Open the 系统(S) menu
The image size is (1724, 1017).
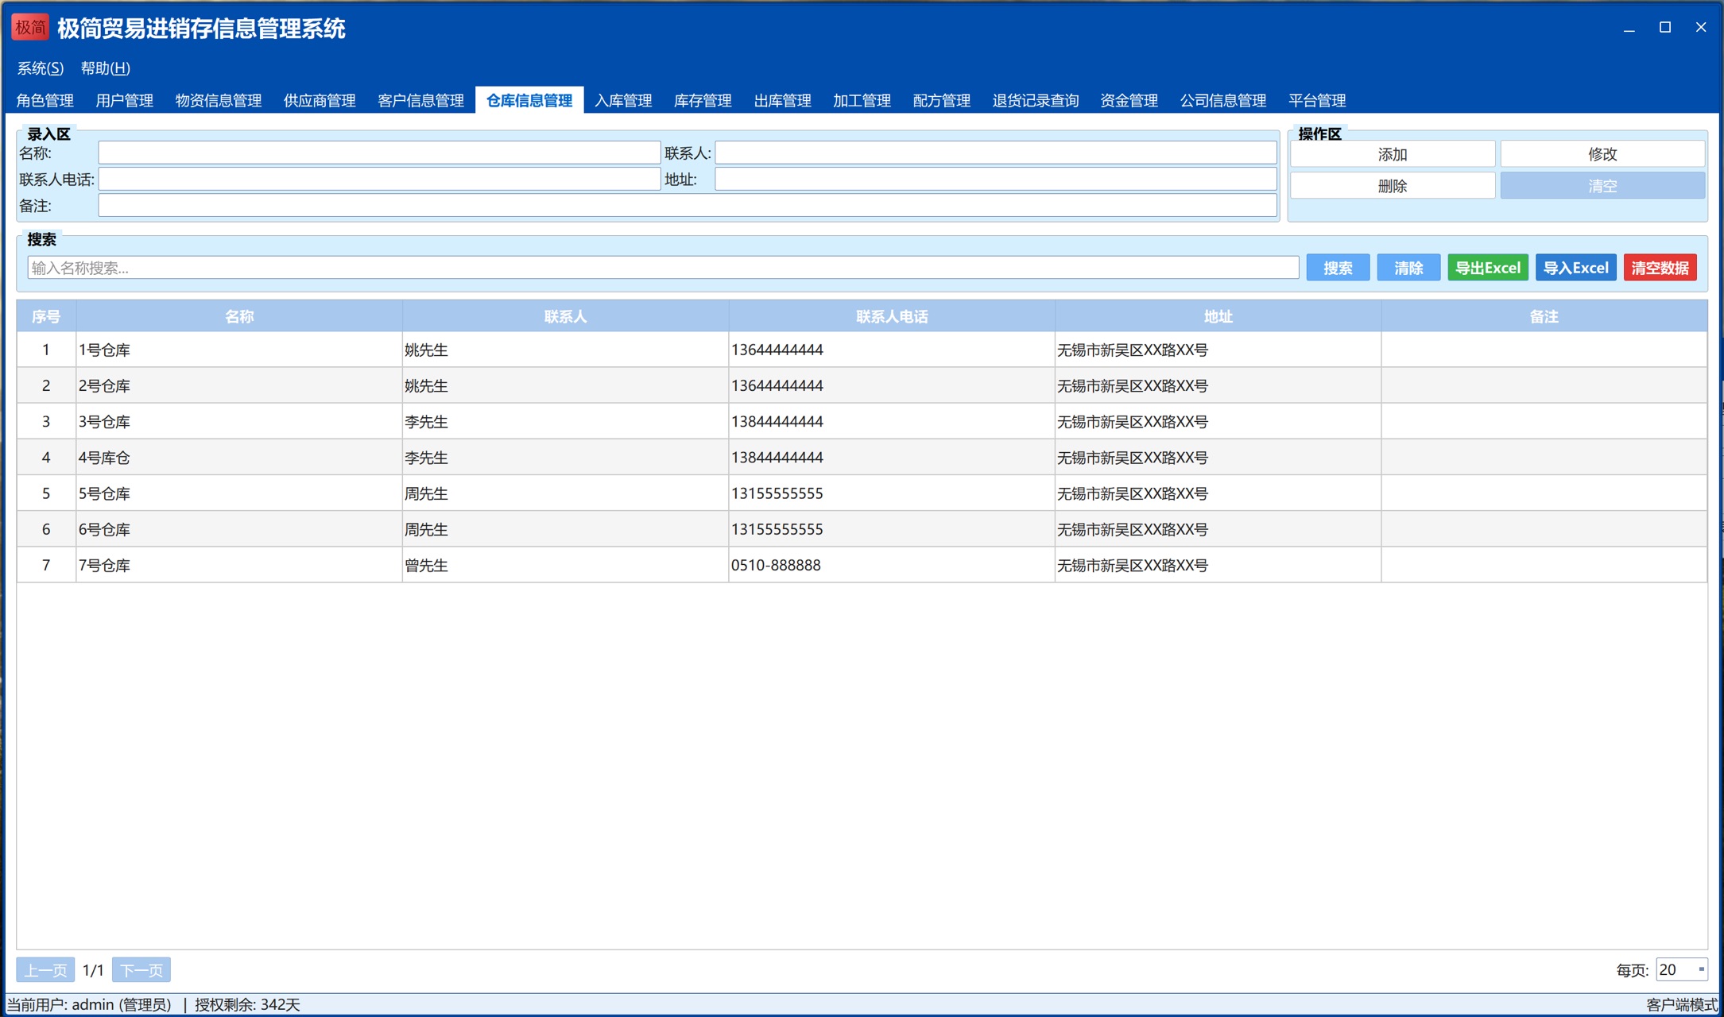click(x=41, y=68)
